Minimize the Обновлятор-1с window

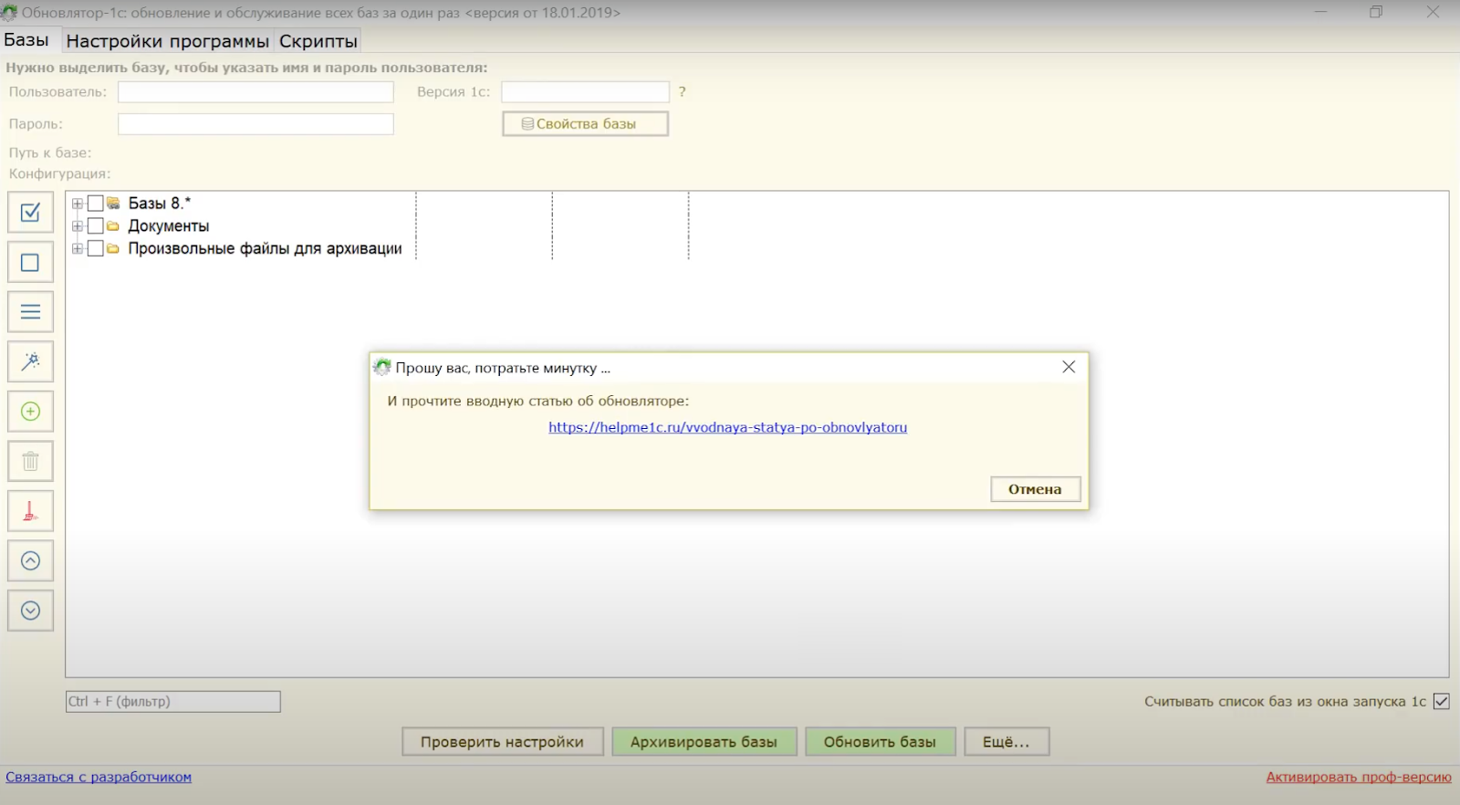[1321, 12]
